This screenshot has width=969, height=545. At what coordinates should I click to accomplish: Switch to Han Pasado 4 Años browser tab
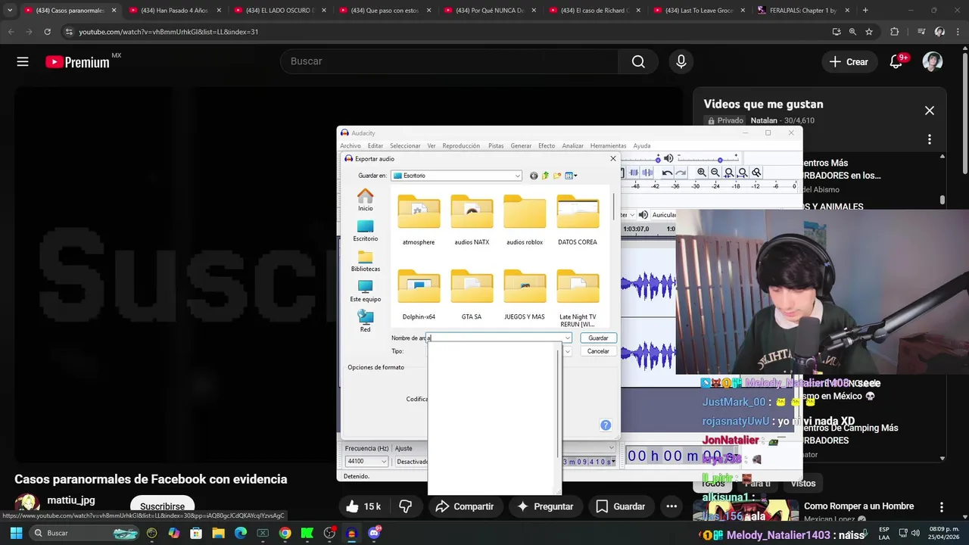point(174,11)
